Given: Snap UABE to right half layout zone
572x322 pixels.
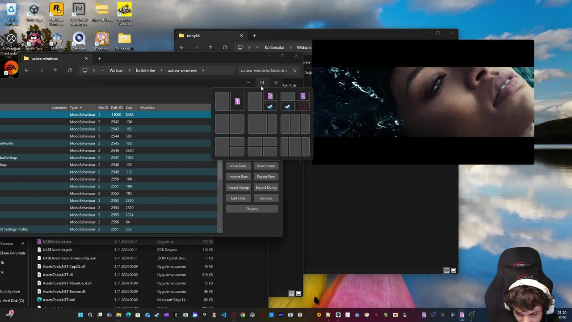Looking at the screenshot, I should pos(237,102).
